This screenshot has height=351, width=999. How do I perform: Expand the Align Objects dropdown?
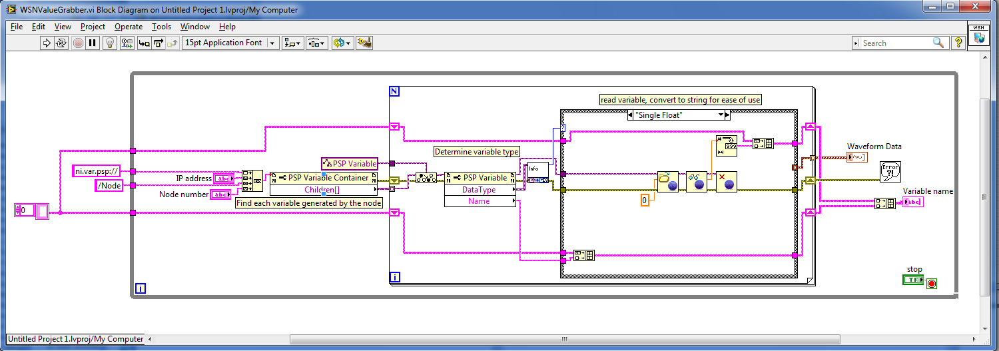(292, 43)
